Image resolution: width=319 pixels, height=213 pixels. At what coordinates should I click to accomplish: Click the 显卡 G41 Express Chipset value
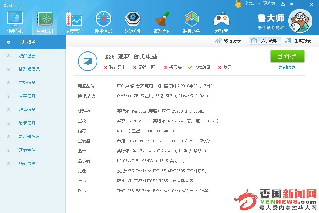tap(161, 151)
